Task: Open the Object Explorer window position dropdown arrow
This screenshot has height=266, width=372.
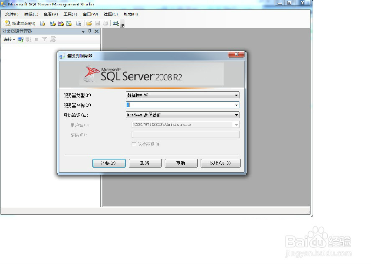Action: [83, 31]
